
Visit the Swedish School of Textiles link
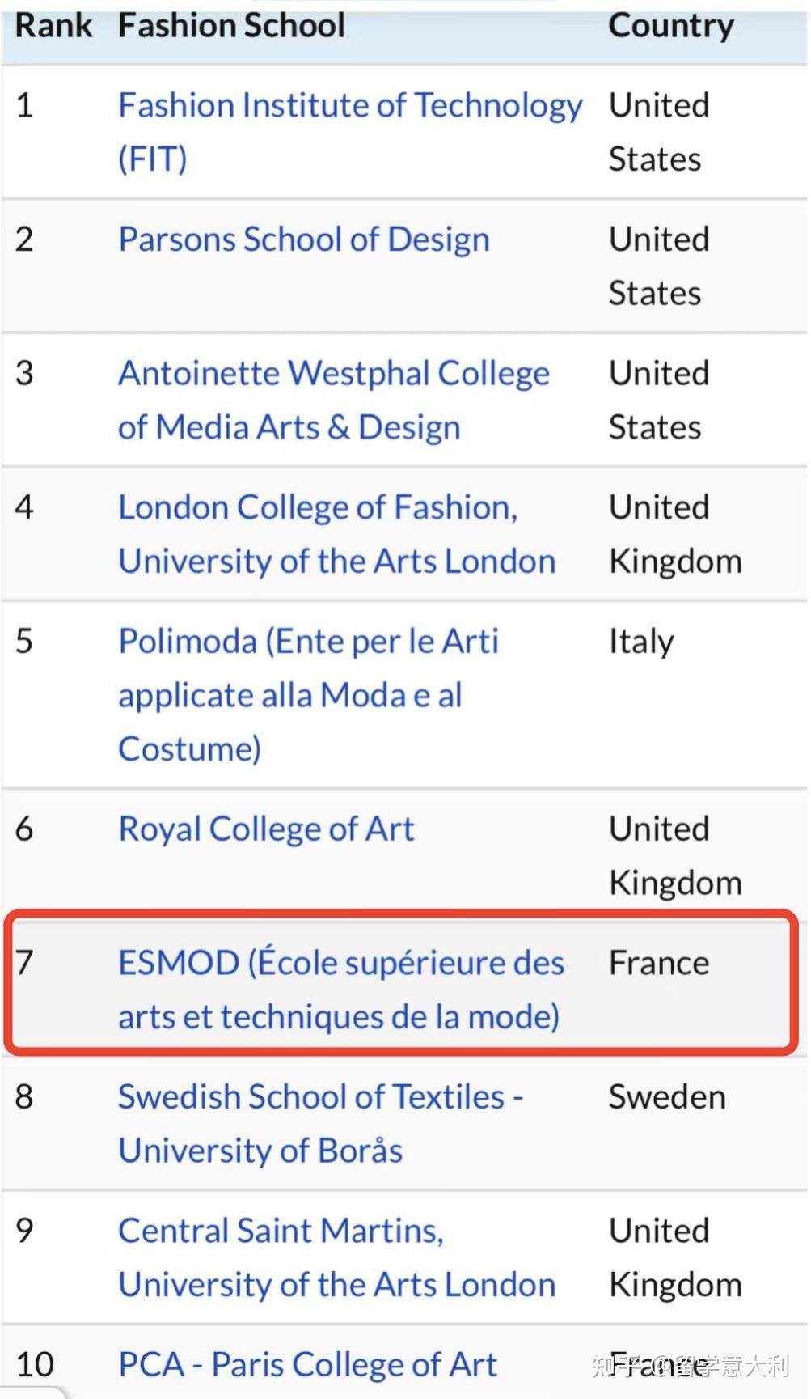320,1097
